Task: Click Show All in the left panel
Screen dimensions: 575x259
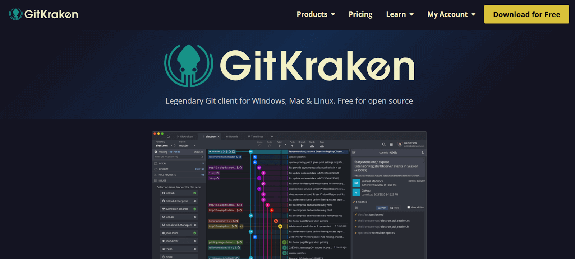Action: (198, 152)
